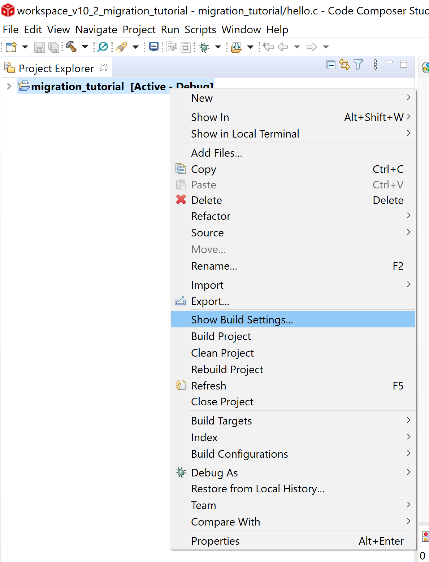This screenshot has width=429, height=562.
Task: Open dropdown arrow next to Build hammer
Action: pos(85,47)
